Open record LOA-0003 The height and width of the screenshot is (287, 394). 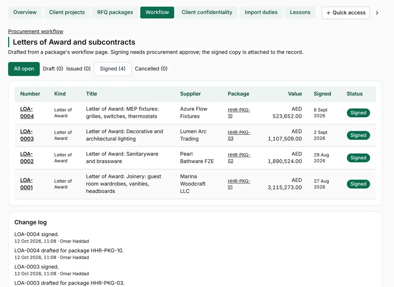pyautogui.click(x=27, y=135)
